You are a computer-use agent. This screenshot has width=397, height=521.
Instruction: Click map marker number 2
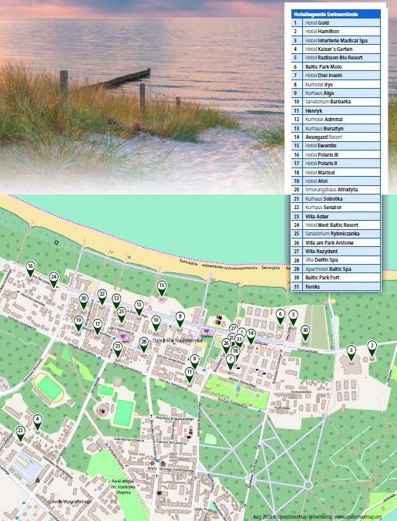[x=372, y=349]
